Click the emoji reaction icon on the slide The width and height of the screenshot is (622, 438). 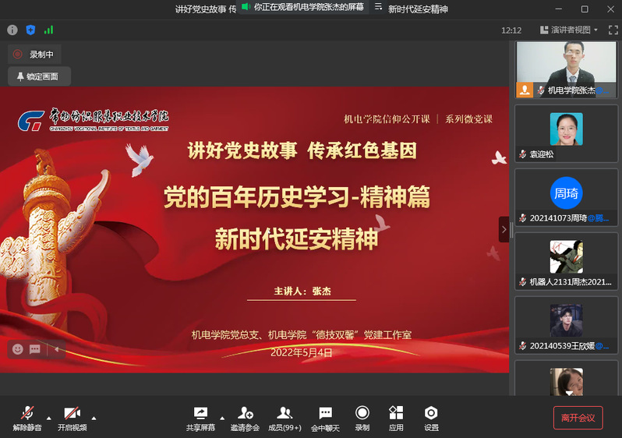coord(17,349)
